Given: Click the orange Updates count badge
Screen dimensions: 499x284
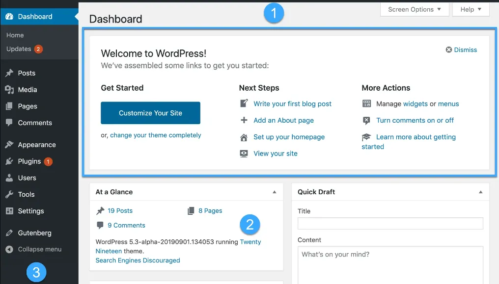Looking at the screenshot, I should point(38,49).
